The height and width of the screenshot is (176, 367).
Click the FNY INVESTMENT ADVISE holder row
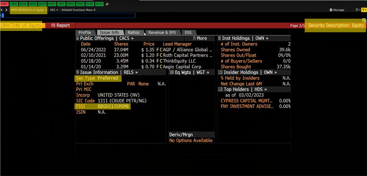[256, 106]
